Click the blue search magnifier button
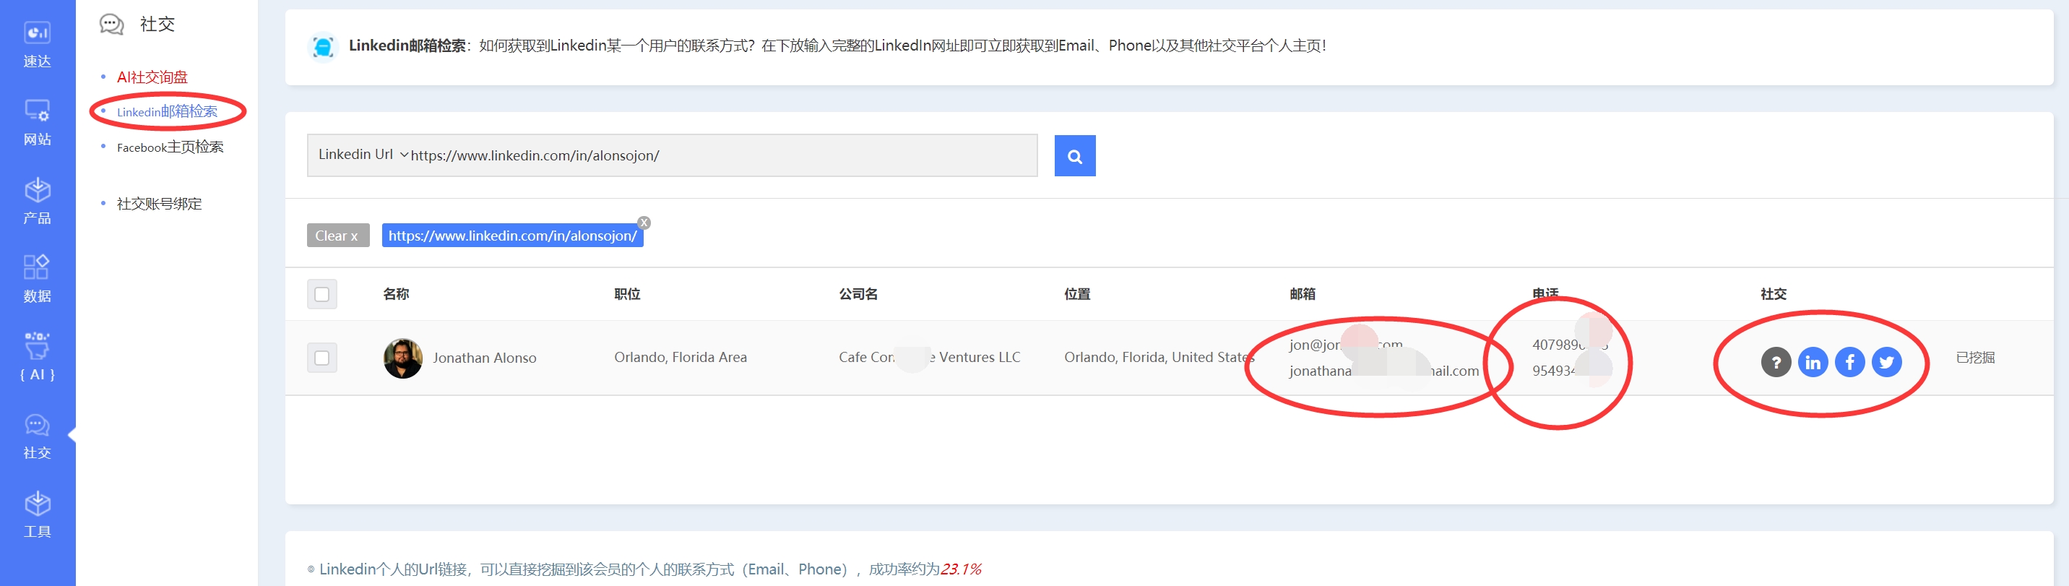This screenshot has width=2069, height=586. 1074,156
